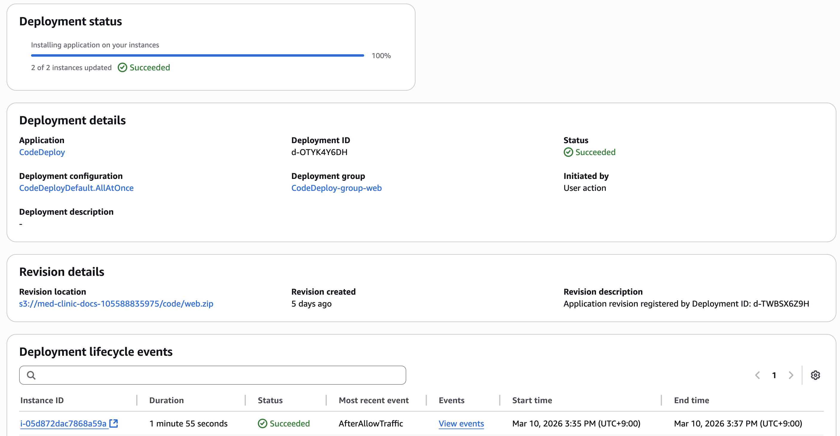
Task: Open instance i-05d872dac7868a59a
Action: [63, 423]
